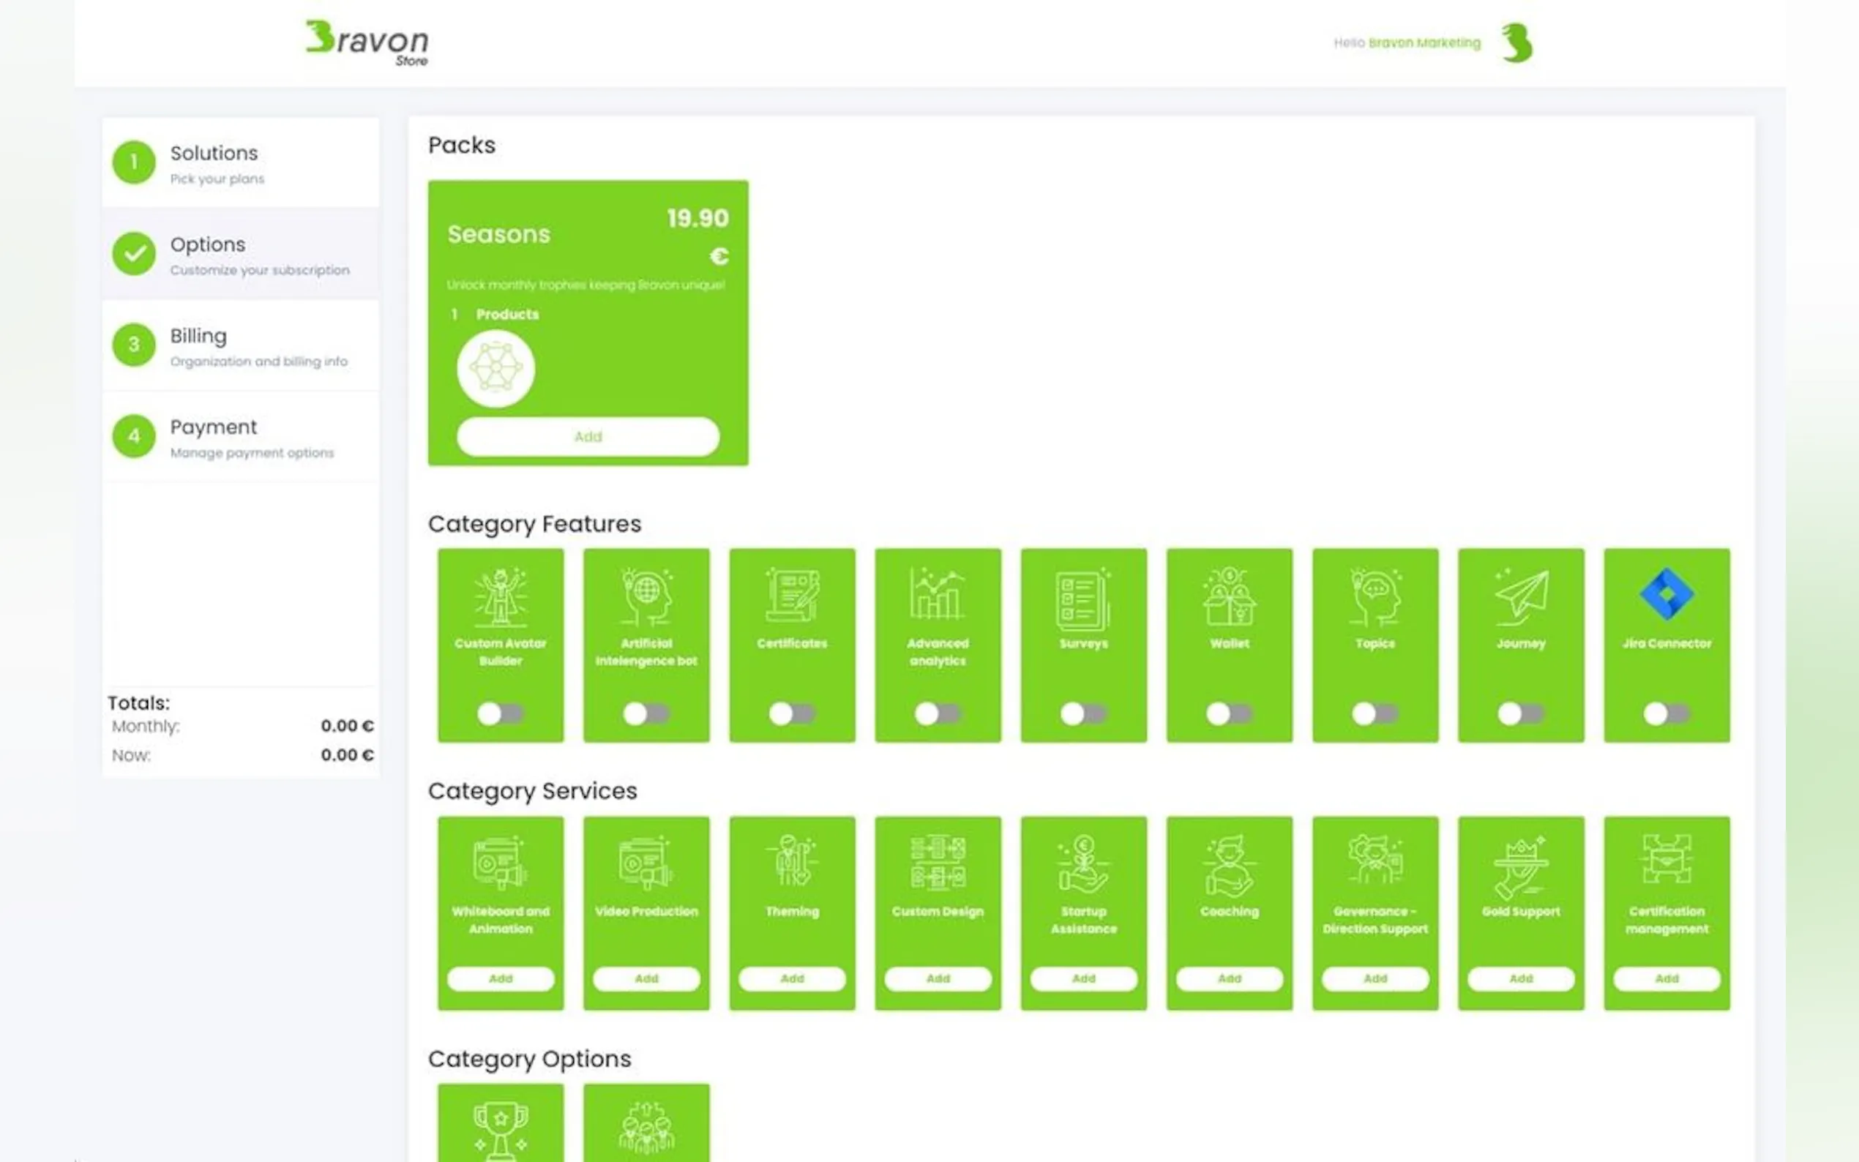Enable the Artificial Intelligence bot toggle
Screen dimensions: 1859x1162
point(646,714)
